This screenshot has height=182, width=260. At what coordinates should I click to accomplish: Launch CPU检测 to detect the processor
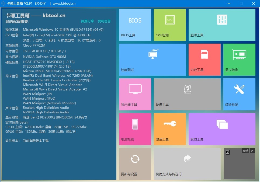click(x=169, y=25)
